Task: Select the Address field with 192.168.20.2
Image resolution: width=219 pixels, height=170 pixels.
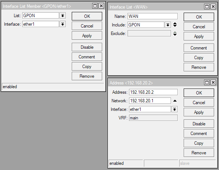Action: (153, 92)
